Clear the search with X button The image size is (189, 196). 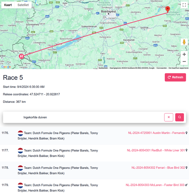169,117
